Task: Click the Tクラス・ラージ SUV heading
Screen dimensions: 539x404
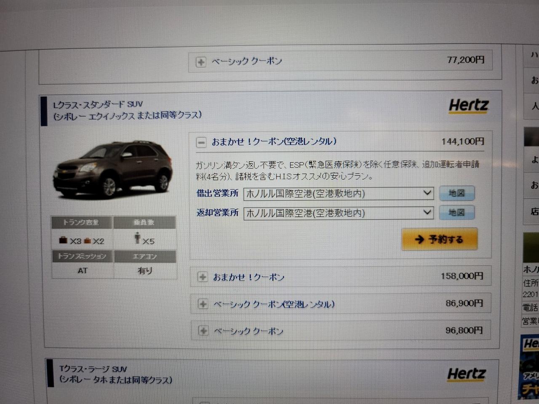Action: [93, 369]
